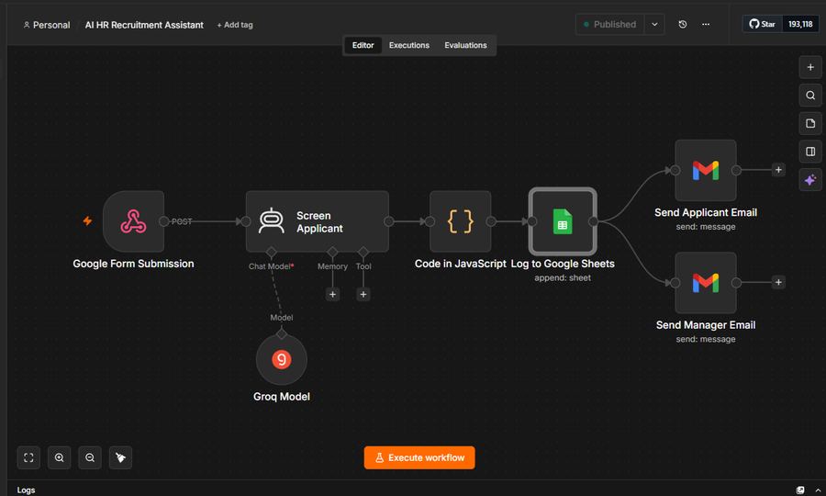Viewport: 826px width, 496px height.
Task: Click the Published status button
Action: pyautogui.click(x=610, y=24)
